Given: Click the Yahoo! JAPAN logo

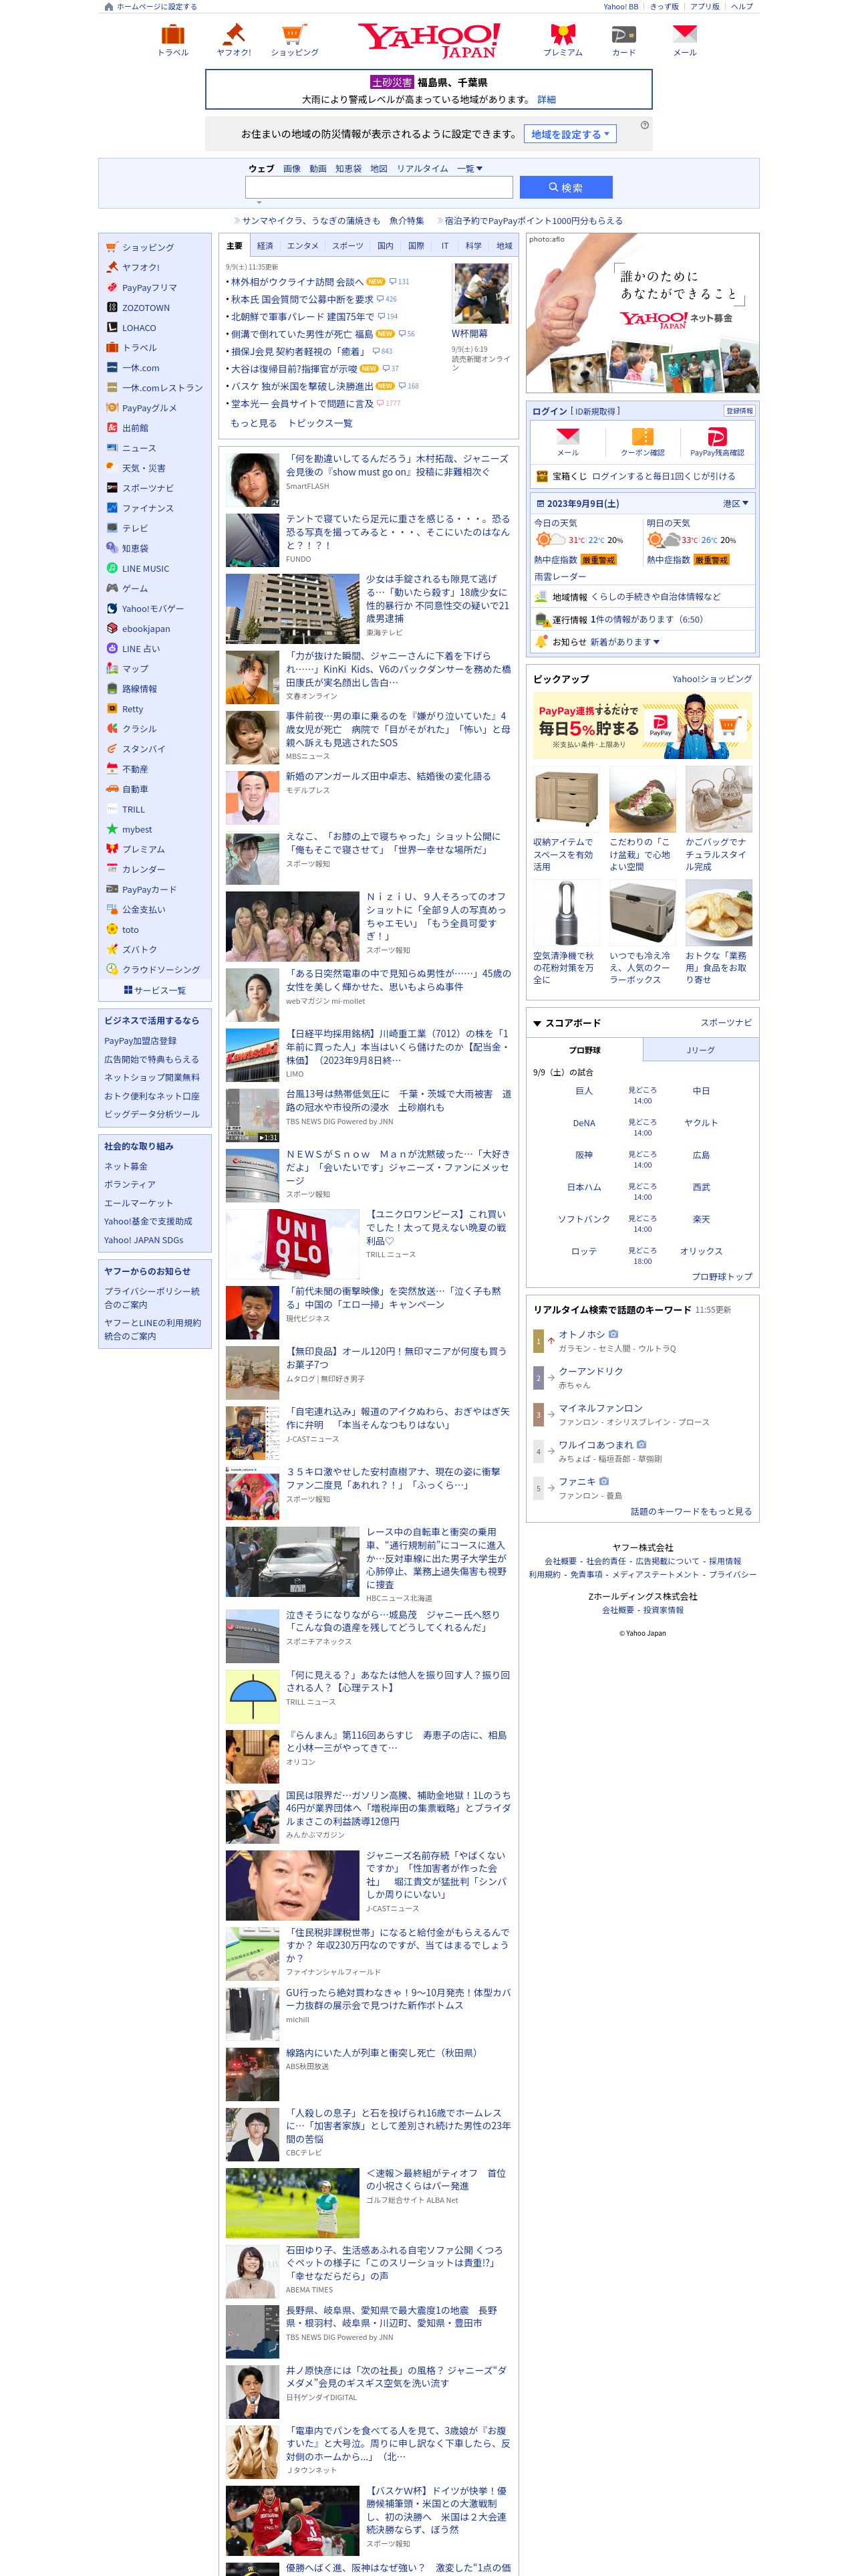Looking at the screenshot, I should [x=430, y=41].
